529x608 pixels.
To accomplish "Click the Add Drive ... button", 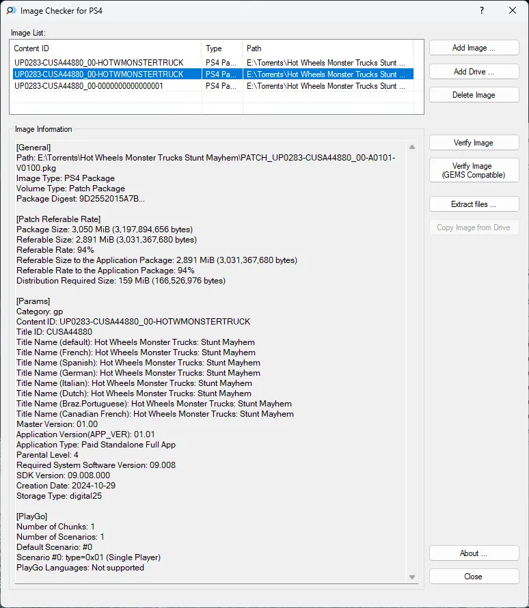I will click(474, 72).
